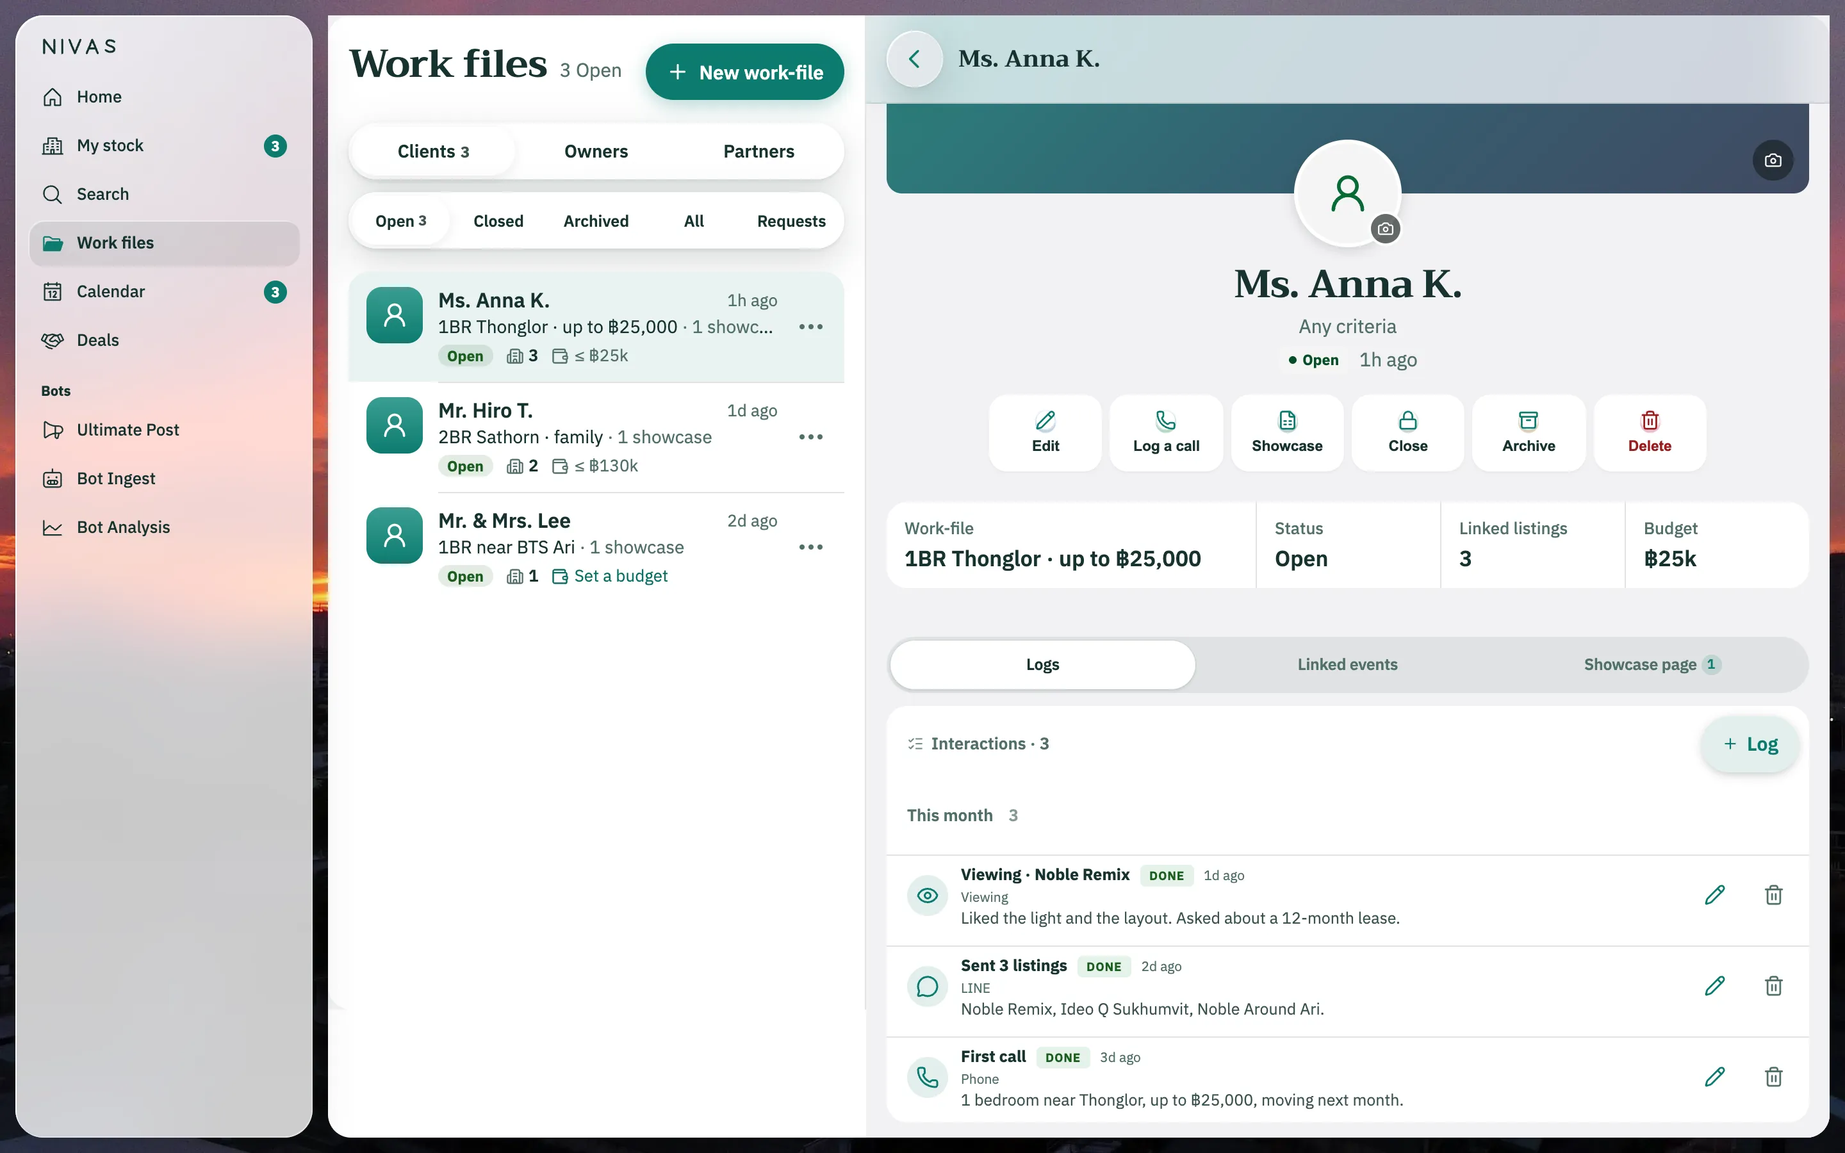Click the Edit action button
1845x1153 pixels.
1045,433
